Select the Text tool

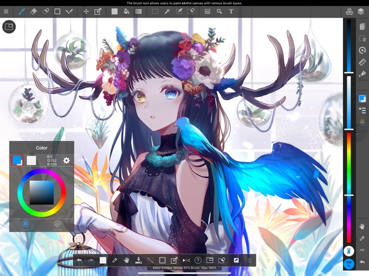[x=231, y=11]
